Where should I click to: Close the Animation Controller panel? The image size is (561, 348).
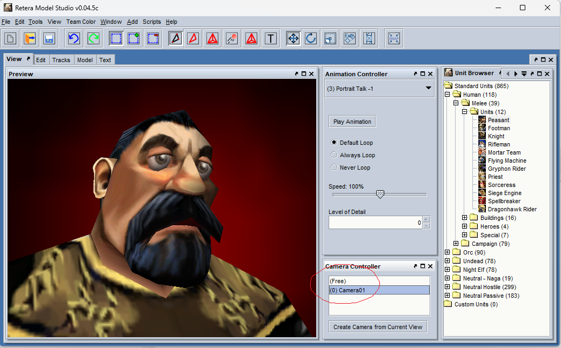point(430,73)
